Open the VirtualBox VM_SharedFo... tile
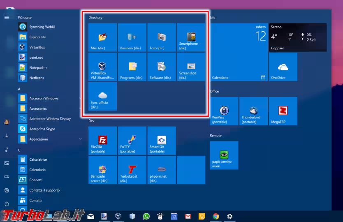343x222 pixels. [102, 67]
